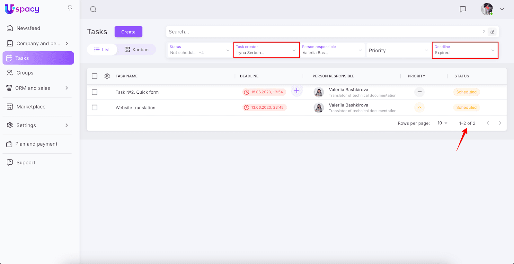Click the Create task button
This screenshot has width=514, height=264.
128,32
